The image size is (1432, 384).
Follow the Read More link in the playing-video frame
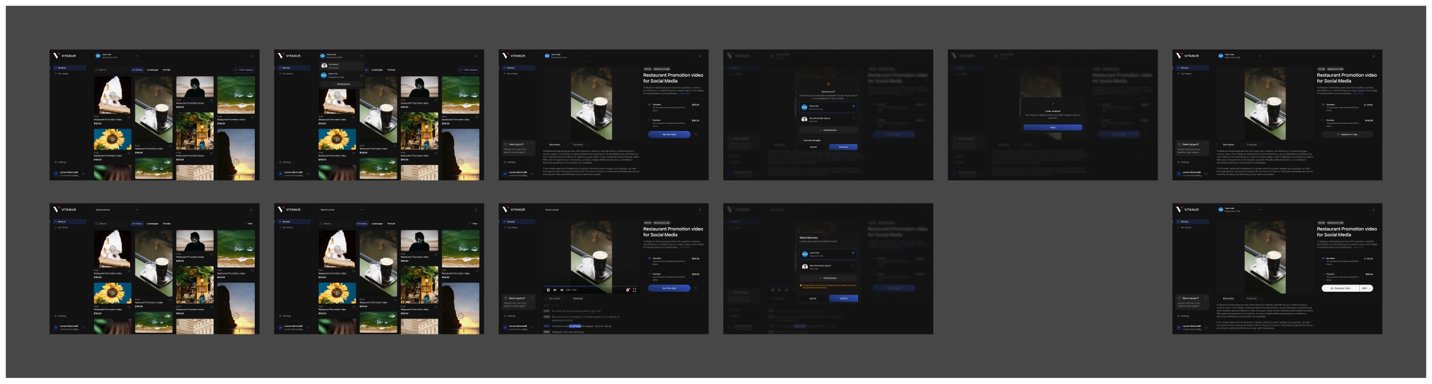click(684, 247)
